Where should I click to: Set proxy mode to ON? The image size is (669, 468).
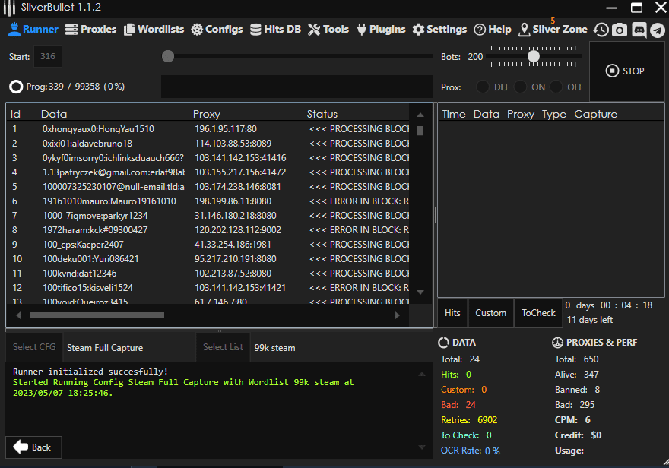tap(520, 87)
